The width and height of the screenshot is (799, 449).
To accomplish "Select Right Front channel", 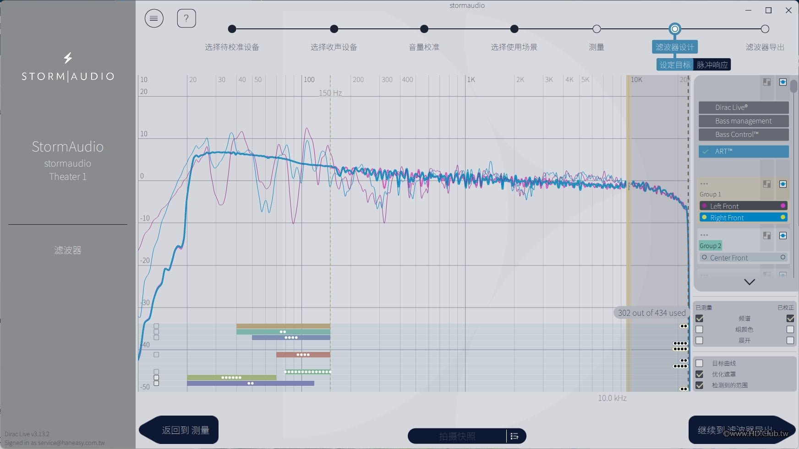I will [743, 217].
